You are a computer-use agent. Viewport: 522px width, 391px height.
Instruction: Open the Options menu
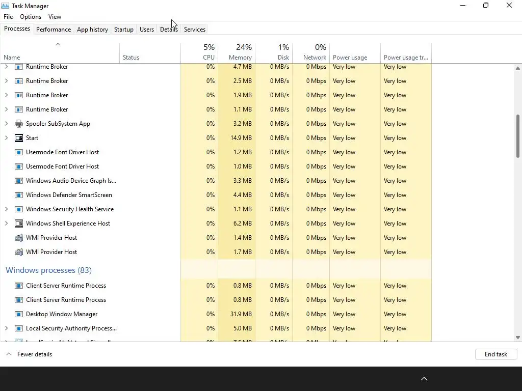31,17
